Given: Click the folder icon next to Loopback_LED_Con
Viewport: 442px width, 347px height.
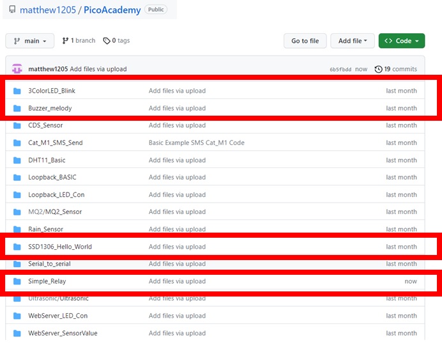Looking at the screenshot, I should [17, 195].
